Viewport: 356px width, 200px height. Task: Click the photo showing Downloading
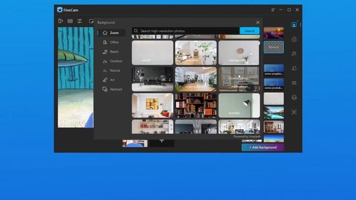(239, 79)
